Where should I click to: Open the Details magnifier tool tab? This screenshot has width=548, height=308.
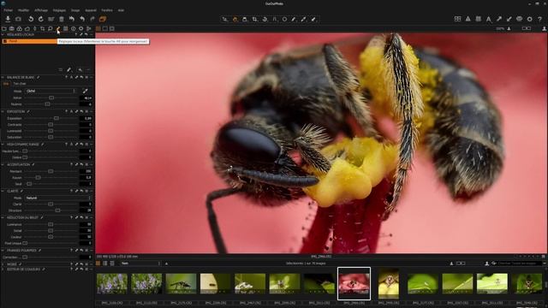click(51, 28)
